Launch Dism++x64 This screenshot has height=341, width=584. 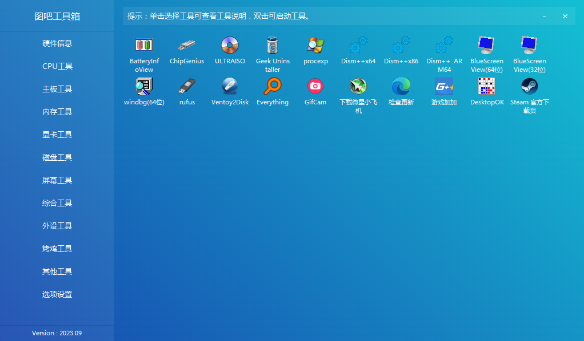[x=358, y=48]
